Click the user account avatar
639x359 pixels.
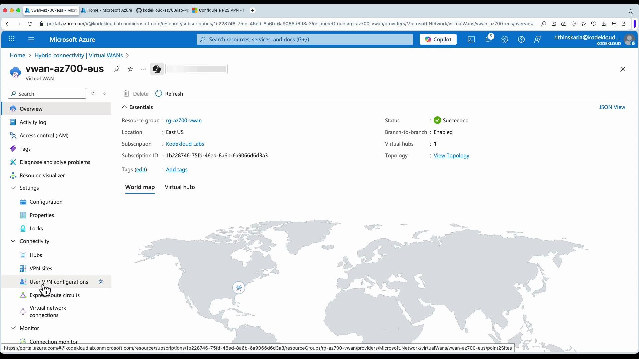(x=629, y=40)
